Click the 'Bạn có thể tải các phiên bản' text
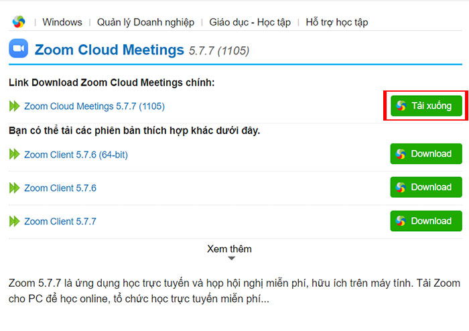The height and width of the screenshot is (331, 469). pos(134,131)
